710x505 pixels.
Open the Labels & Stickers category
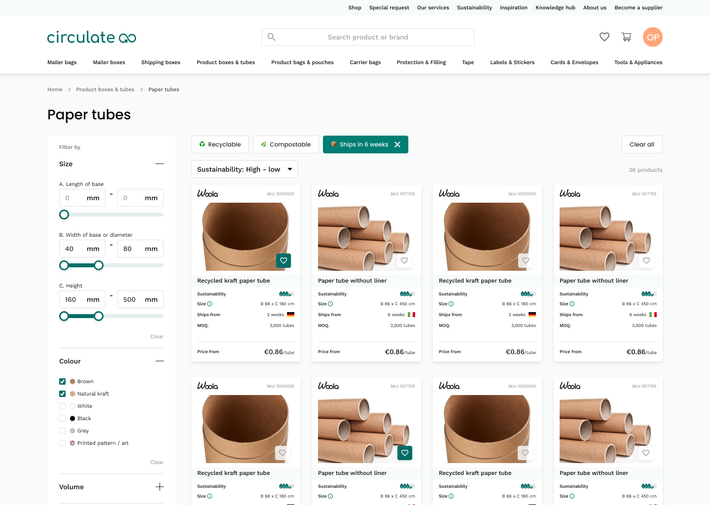click(512, 63)
